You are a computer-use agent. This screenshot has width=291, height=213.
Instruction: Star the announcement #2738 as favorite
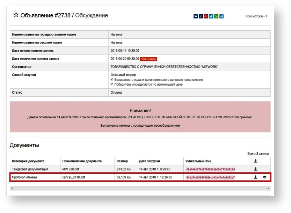tap(16, 15)
